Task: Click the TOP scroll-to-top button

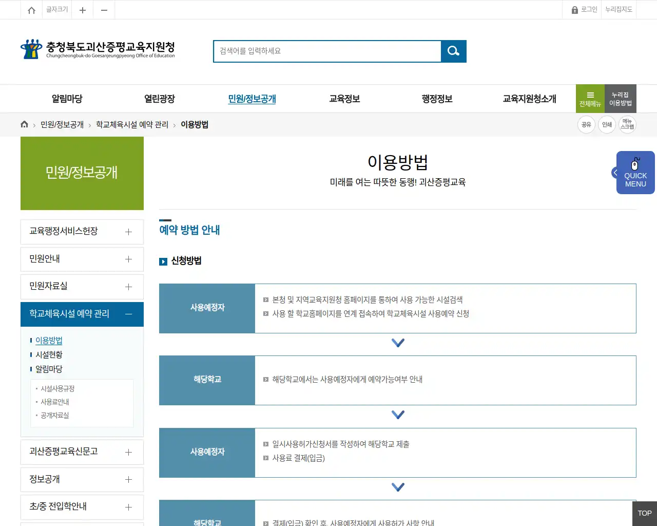Action: pyautogui.click(x=644, y=513)
